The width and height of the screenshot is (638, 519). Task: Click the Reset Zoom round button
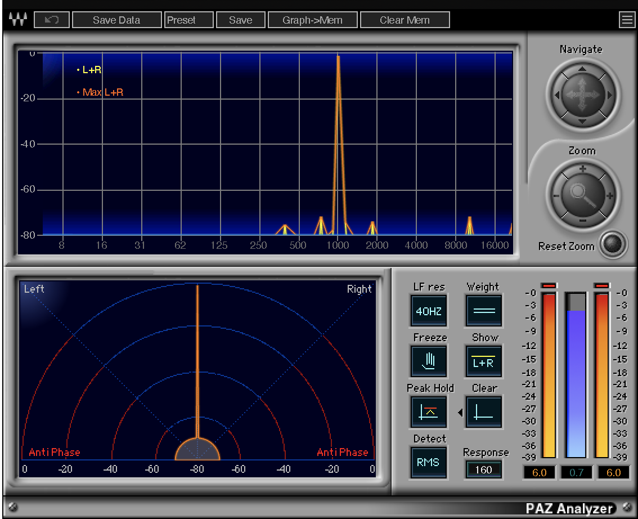(x=613, y=244)
